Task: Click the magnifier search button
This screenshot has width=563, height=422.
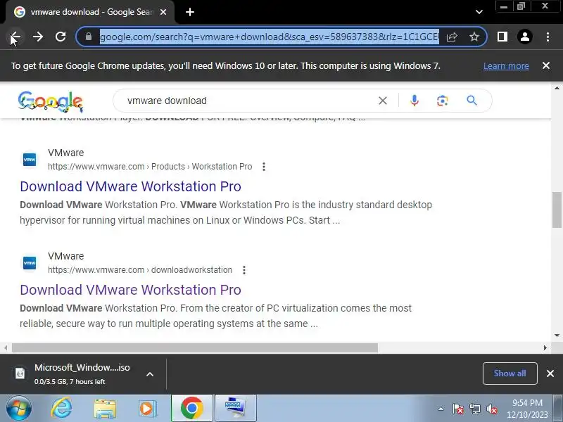Action: [472, 101]
